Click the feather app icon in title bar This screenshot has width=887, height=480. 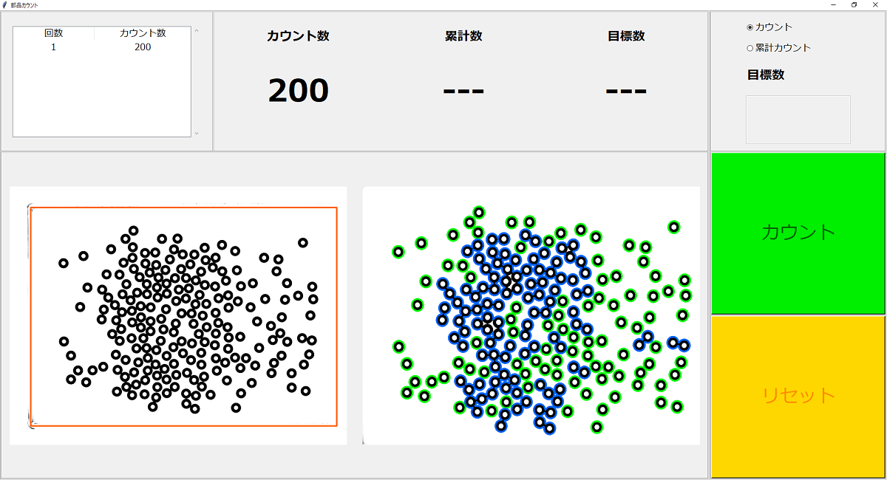point(5,4)
